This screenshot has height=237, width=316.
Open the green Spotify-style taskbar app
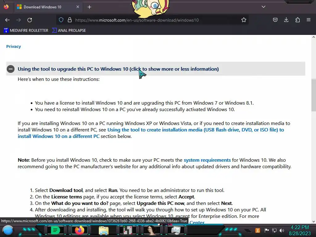56,230
